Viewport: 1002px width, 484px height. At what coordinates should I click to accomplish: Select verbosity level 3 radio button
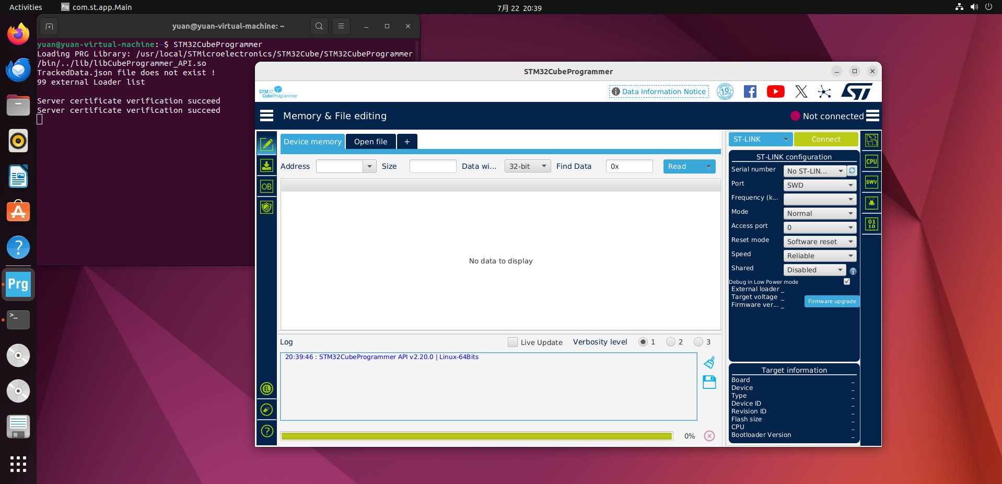click(698, 342)
